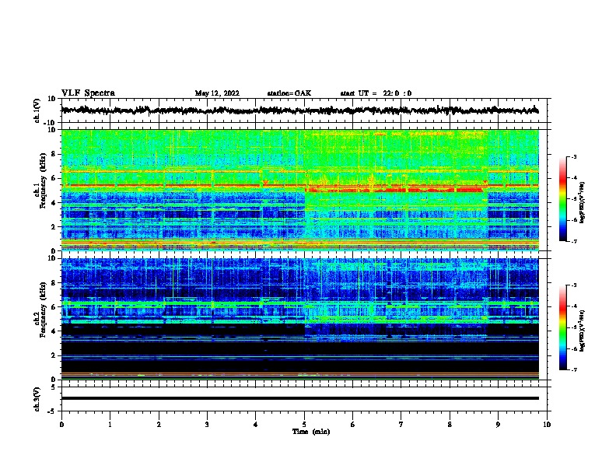Select the "Time (min)" axis label

tap(311, 432)
